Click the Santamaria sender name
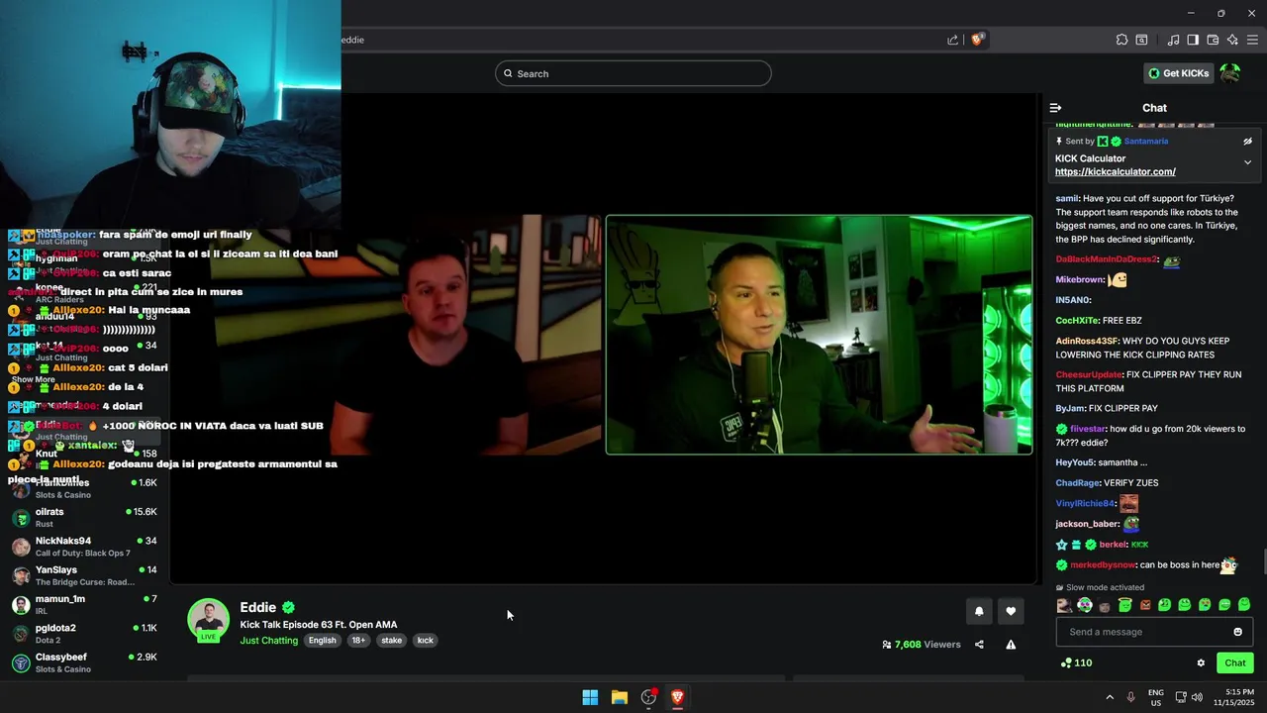 [x=1146, y=142]
